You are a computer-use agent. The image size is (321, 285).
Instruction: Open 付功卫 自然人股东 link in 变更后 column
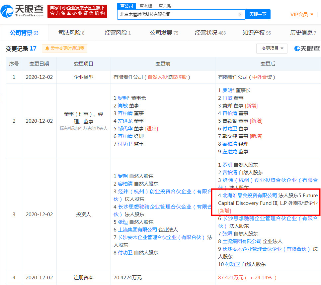(x=233, y=264)
